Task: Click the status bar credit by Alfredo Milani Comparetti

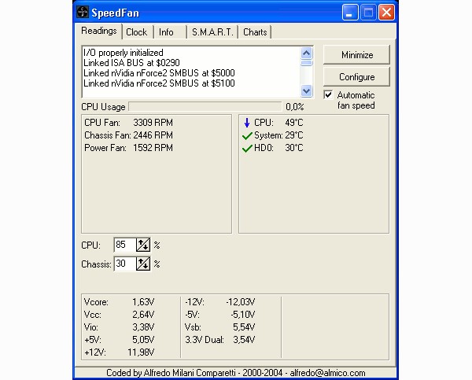Action: [236, 373]
